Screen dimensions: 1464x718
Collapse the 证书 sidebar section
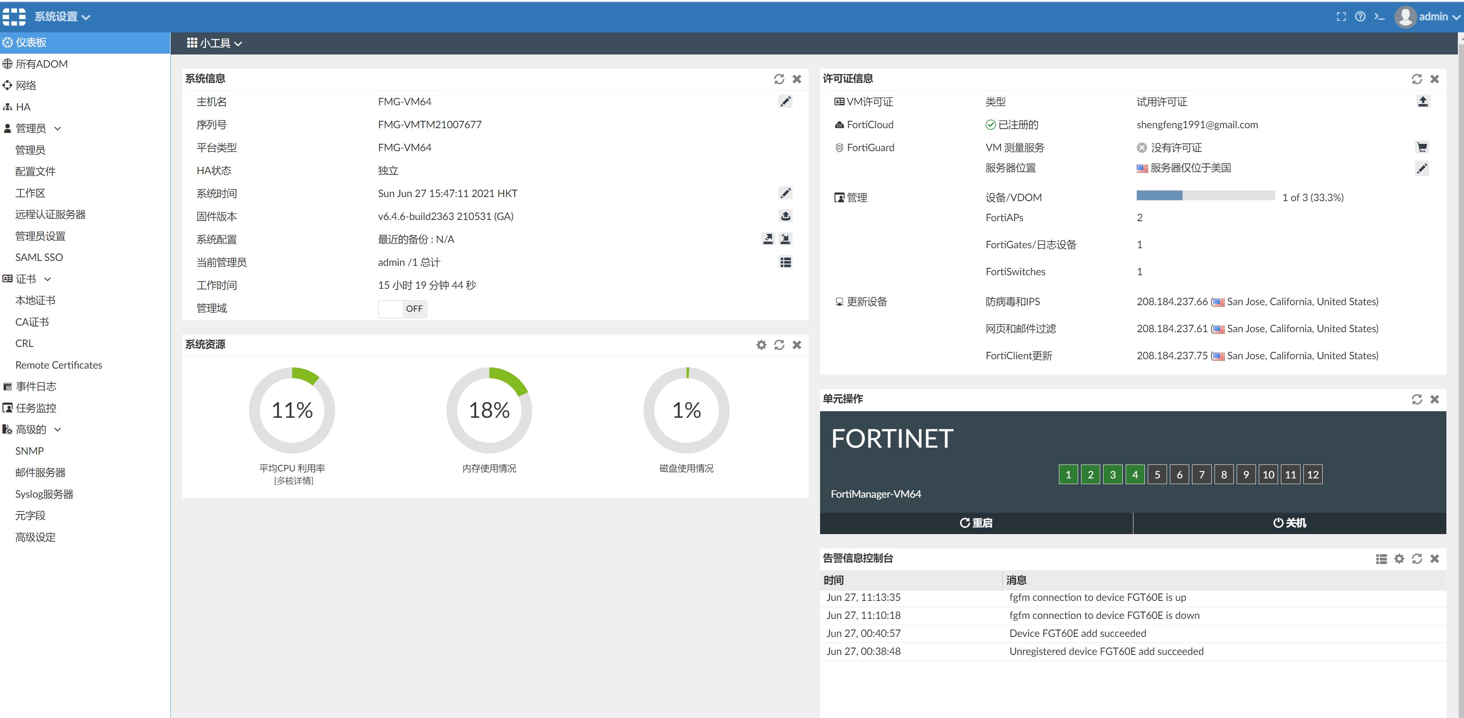coord(27,279)
